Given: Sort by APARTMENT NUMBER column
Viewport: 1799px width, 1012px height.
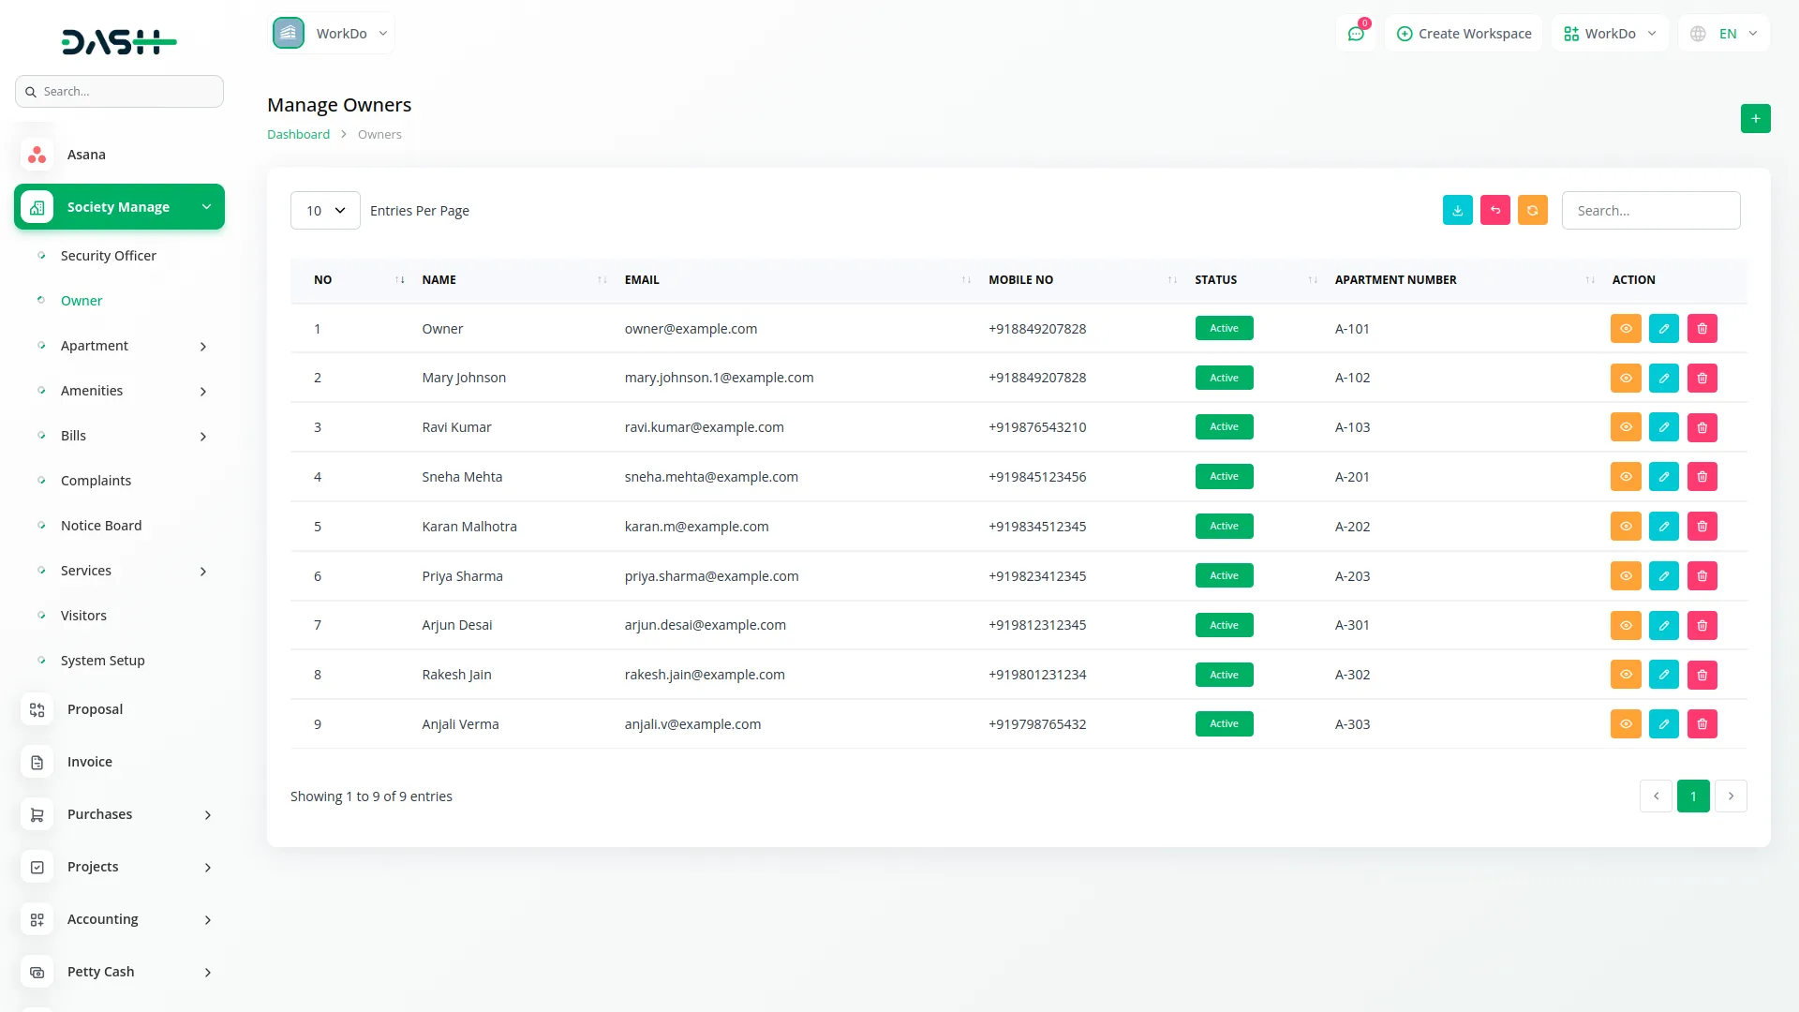Looking at the screenshot, I should pos(1464,280).
